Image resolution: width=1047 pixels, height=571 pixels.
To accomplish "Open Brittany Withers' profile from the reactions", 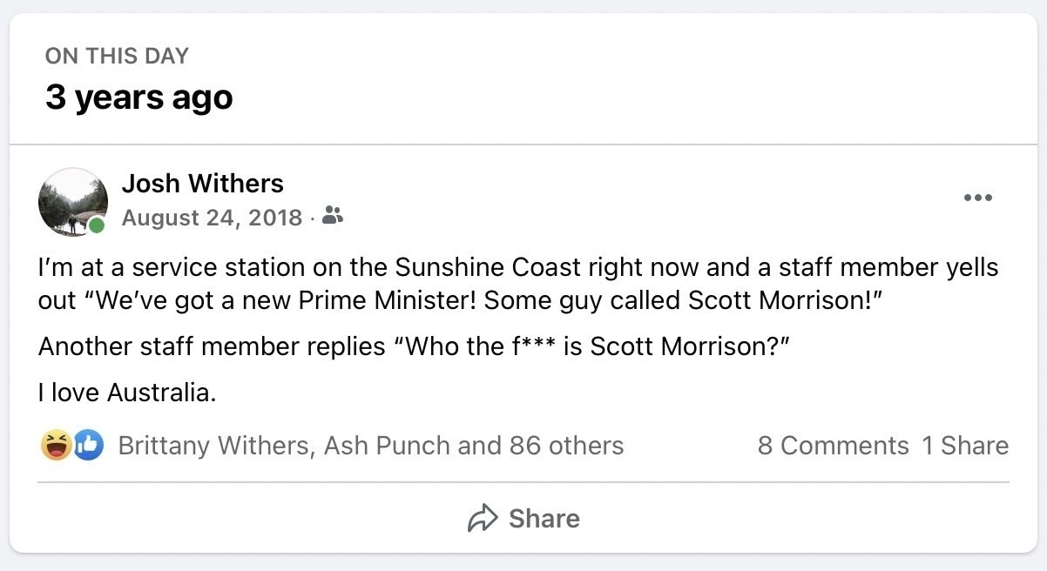I will pyautogui.click(x=213, y=446).
